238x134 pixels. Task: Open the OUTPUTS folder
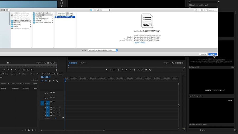[43, 17]
